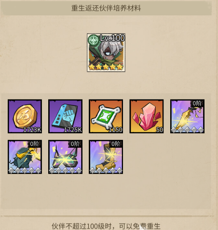The height and width of the screenshot is (230, 218).
Task: Click the 0阶 tag on the boot
Action: 116,144
